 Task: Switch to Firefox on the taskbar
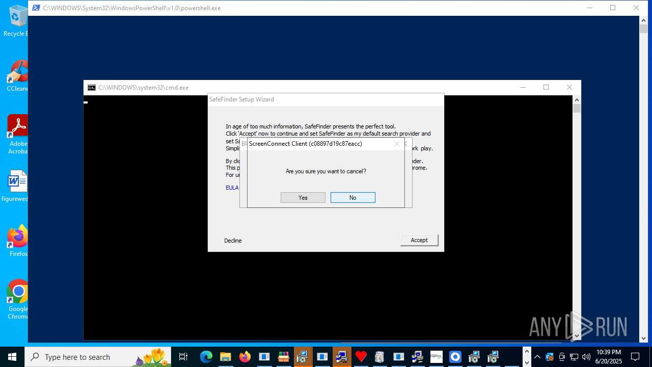(244, 357)
